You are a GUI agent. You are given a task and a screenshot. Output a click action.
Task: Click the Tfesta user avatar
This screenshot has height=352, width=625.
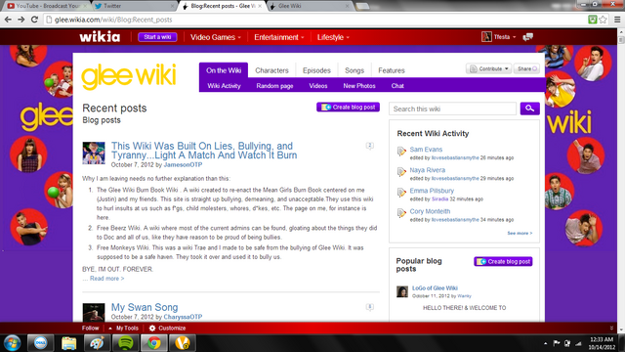(x=486, y=37)
